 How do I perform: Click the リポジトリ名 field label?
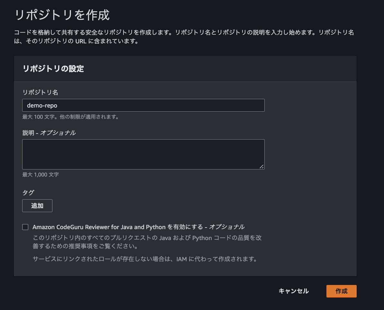coord(40,92)
